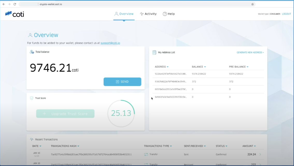Screen dimensions: 294x166
Task: Sort by AMOUNT column arrow
Action: tap(255, 146)
